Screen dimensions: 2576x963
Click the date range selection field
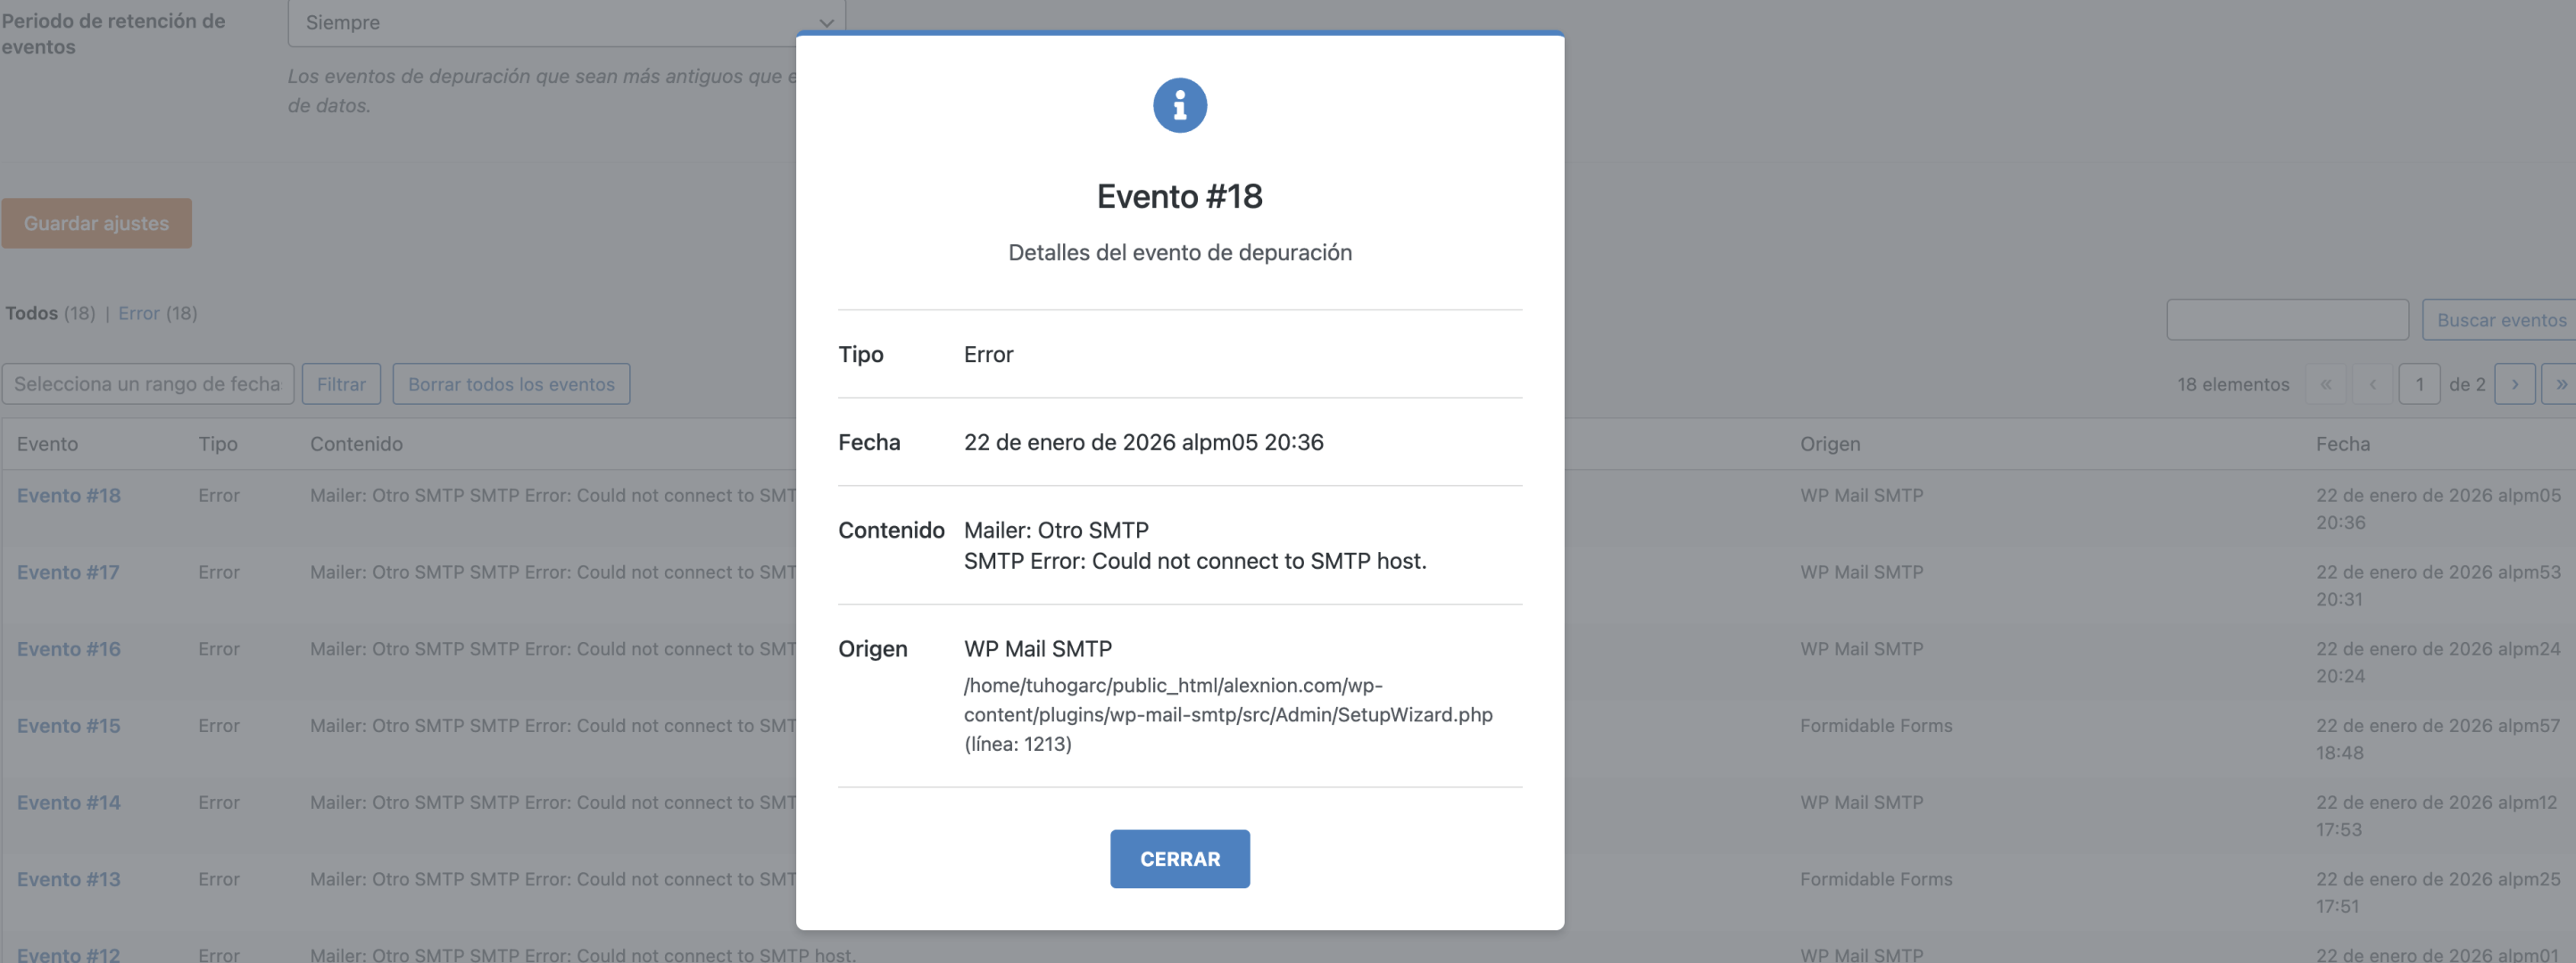point(147,383)
